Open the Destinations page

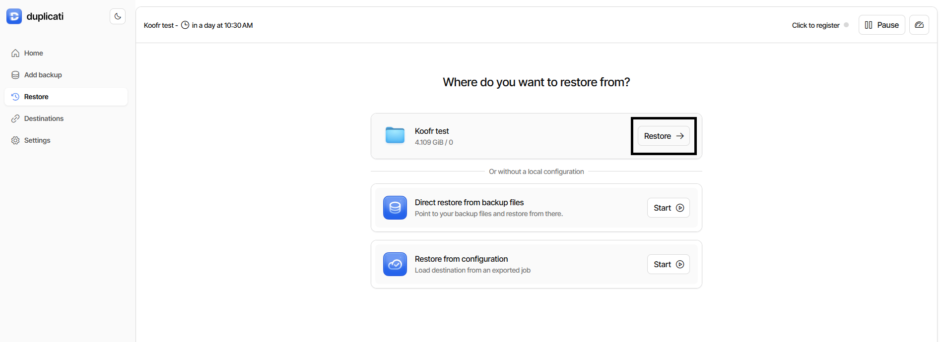(x=66, y=118)
